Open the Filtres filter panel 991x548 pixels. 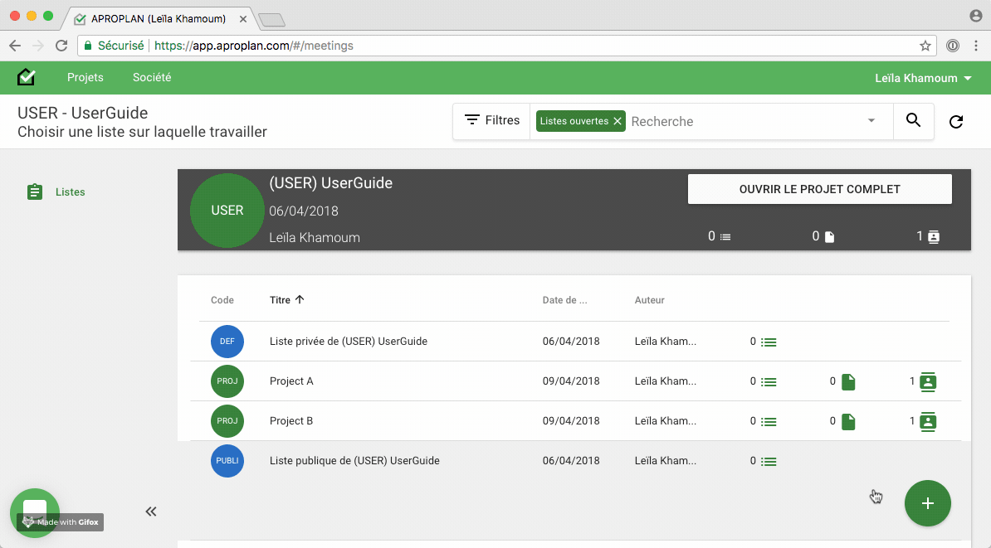tap(491, 120)
